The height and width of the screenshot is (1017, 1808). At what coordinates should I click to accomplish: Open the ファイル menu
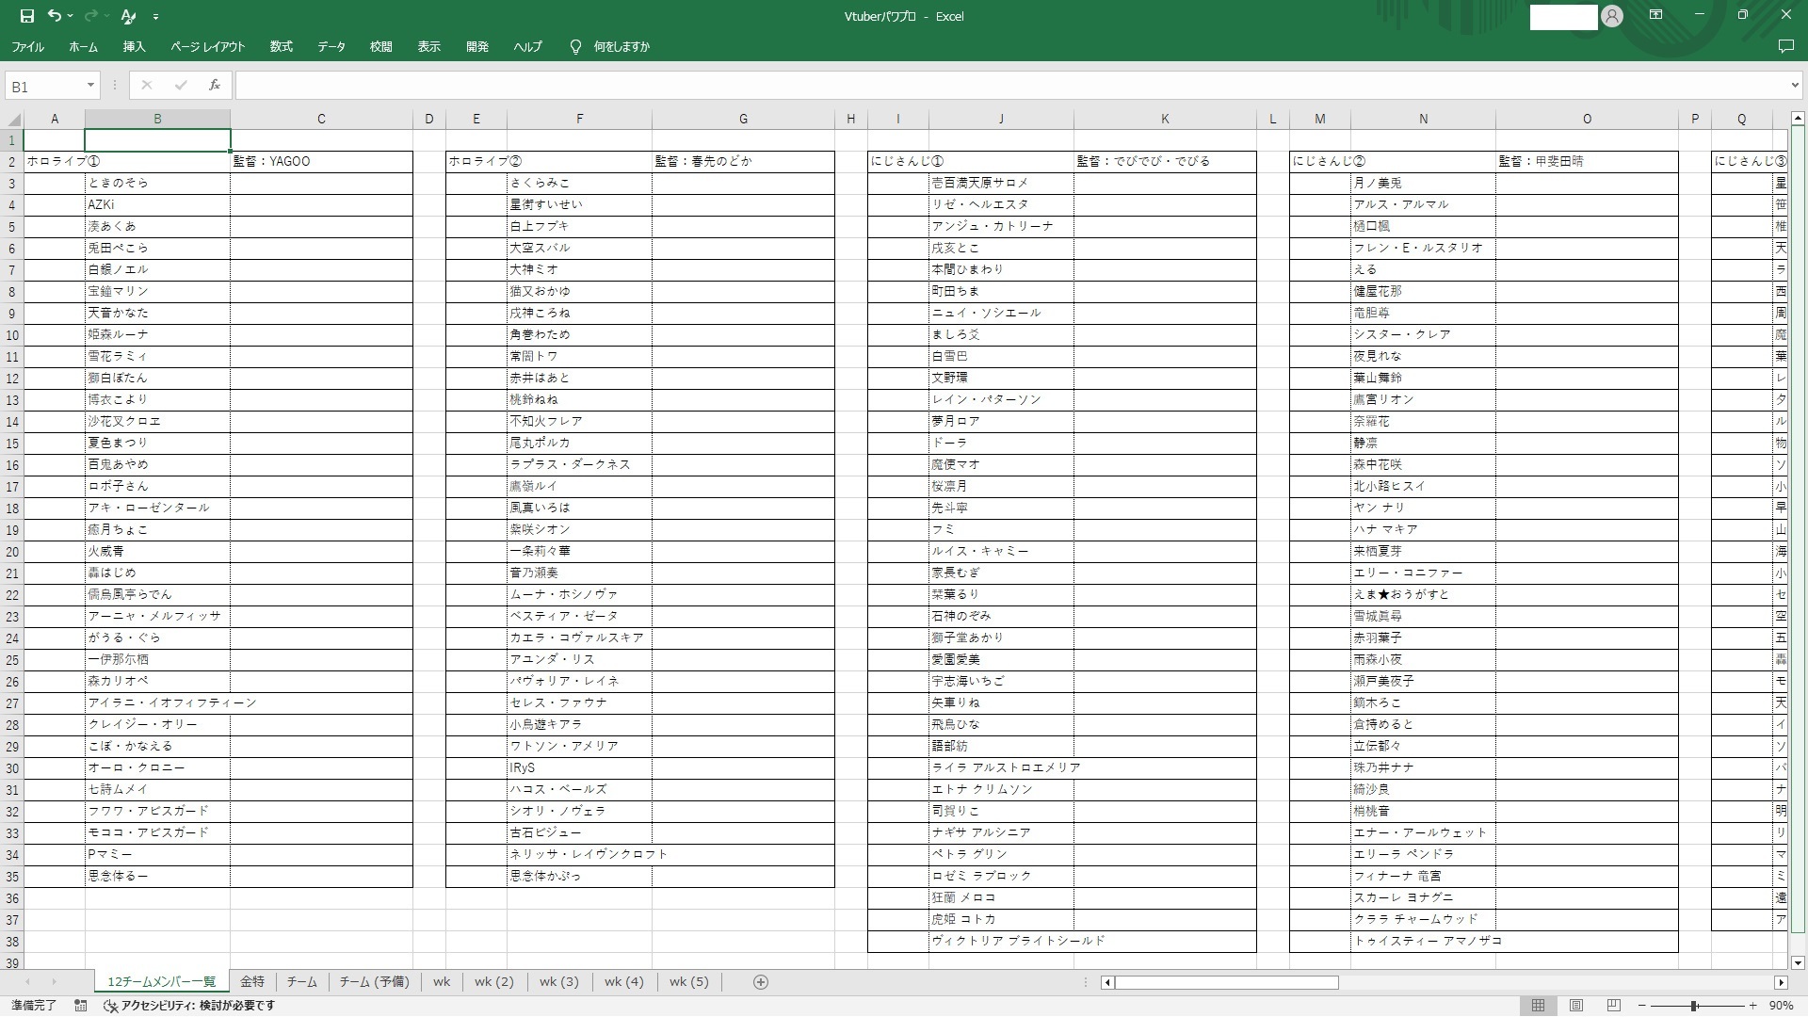point(28,46)
